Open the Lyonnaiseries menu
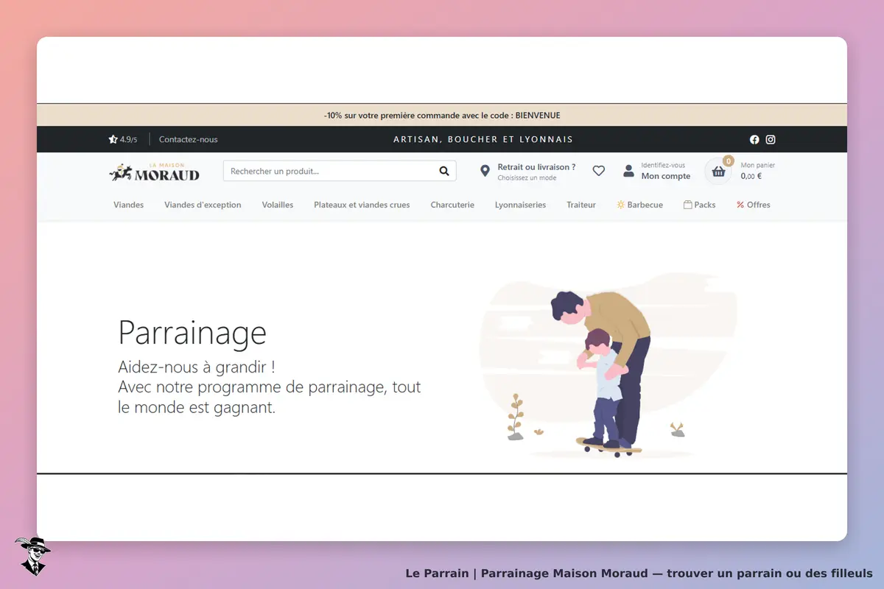 [521, 205]
